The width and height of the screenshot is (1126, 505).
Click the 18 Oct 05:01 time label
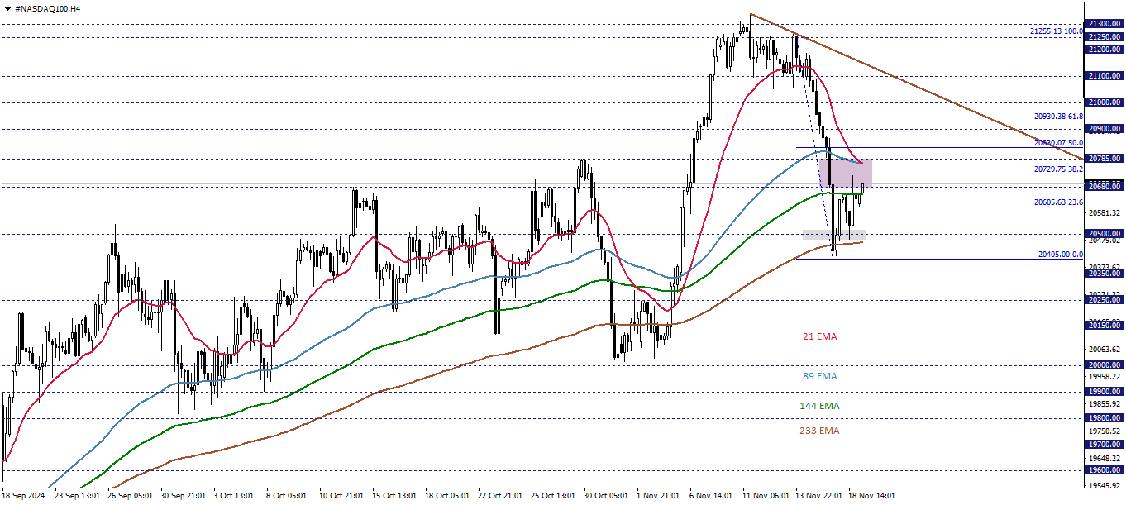pos(447,496)
